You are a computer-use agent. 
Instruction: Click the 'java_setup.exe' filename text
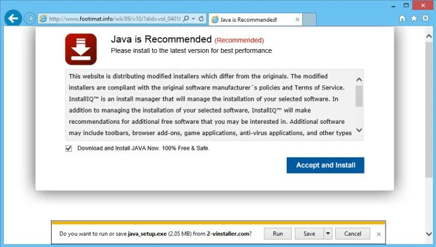point(147,234)
